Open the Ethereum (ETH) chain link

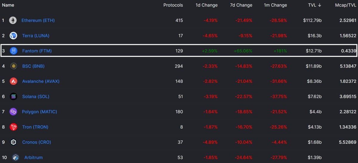(38, 21)
